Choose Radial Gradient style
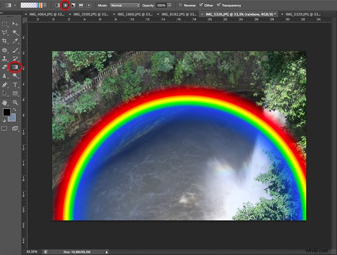 pyautogui.click(x=65, y=5)
